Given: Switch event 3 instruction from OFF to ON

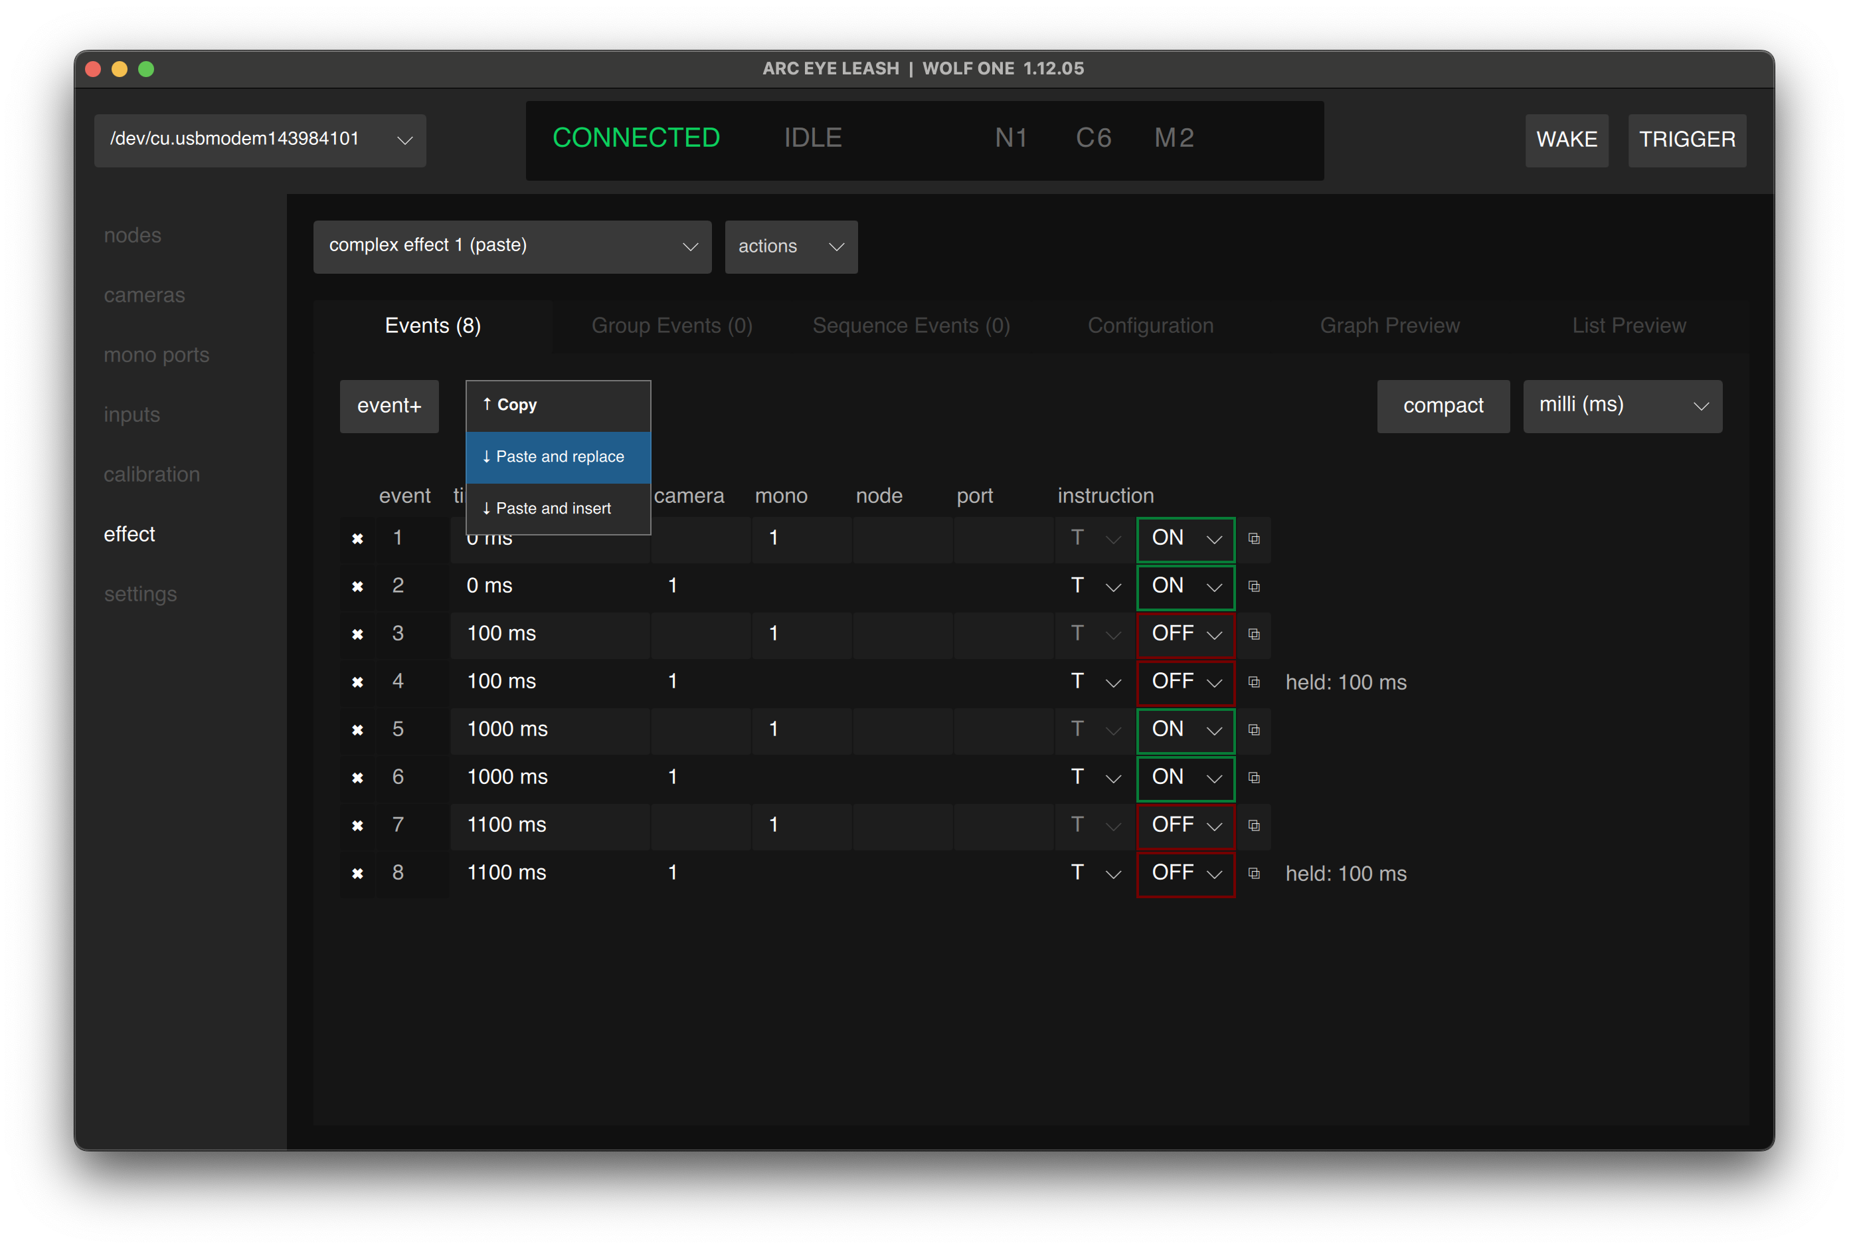Looking at the screenshot, I should click(1185, 634).
